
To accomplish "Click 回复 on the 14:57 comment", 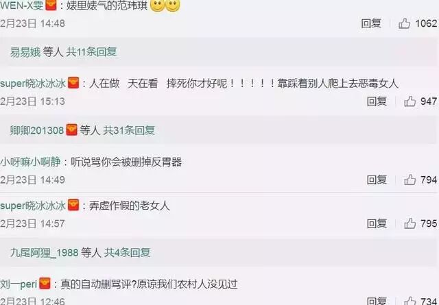I will tap(377, 223).
